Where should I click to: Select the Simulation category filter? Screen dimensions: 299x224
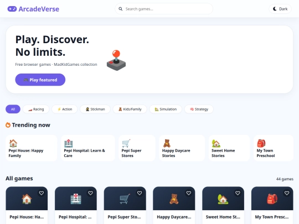pos(166,109)
